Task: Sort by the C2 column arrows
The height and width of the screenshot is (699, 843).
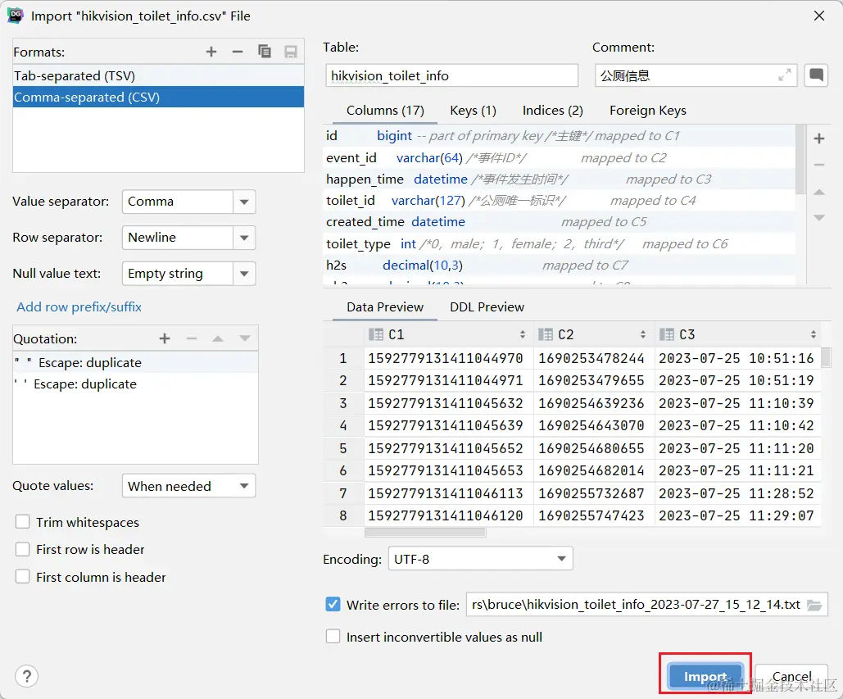Action: click(x=642, y=334)
